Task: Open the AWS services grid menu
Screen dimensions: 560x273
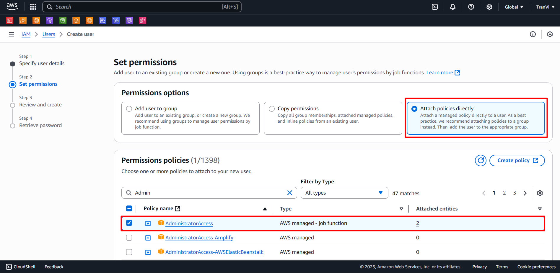Action: (x=33, y=7)
